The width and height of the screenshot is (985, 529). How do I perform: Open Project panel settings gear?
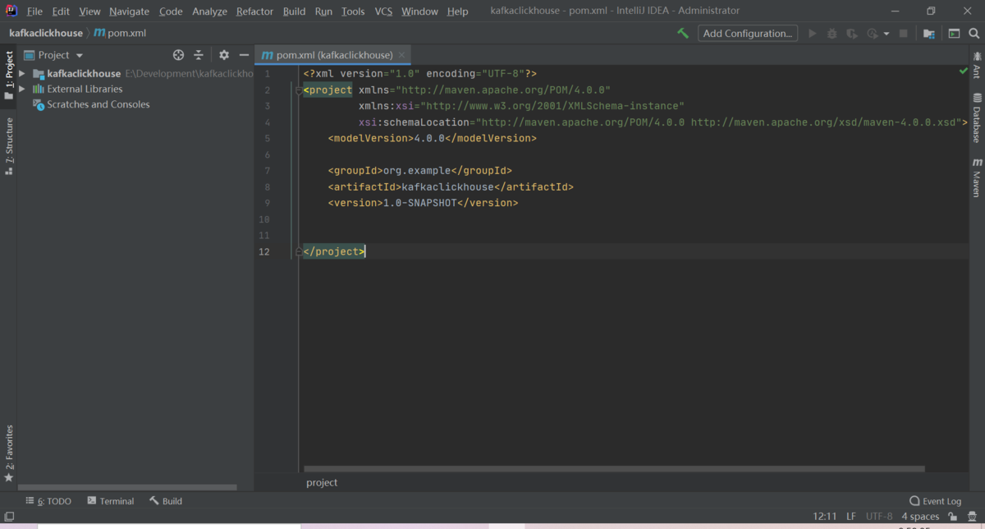224,55
